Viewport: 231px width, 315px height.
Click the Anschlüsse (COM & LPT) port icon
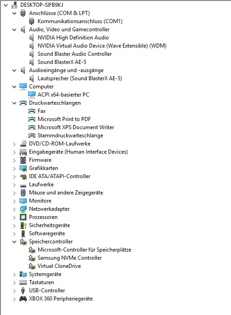click(x=23, y=13)
